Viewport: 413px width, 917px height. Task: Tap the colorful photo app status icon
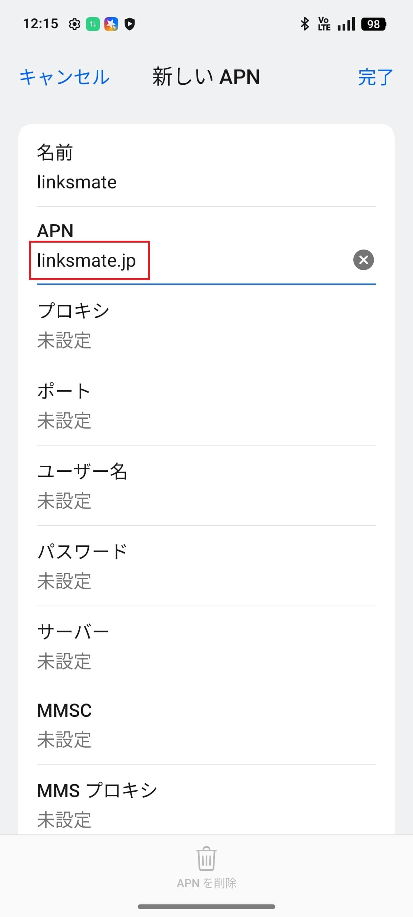[111, 24]
